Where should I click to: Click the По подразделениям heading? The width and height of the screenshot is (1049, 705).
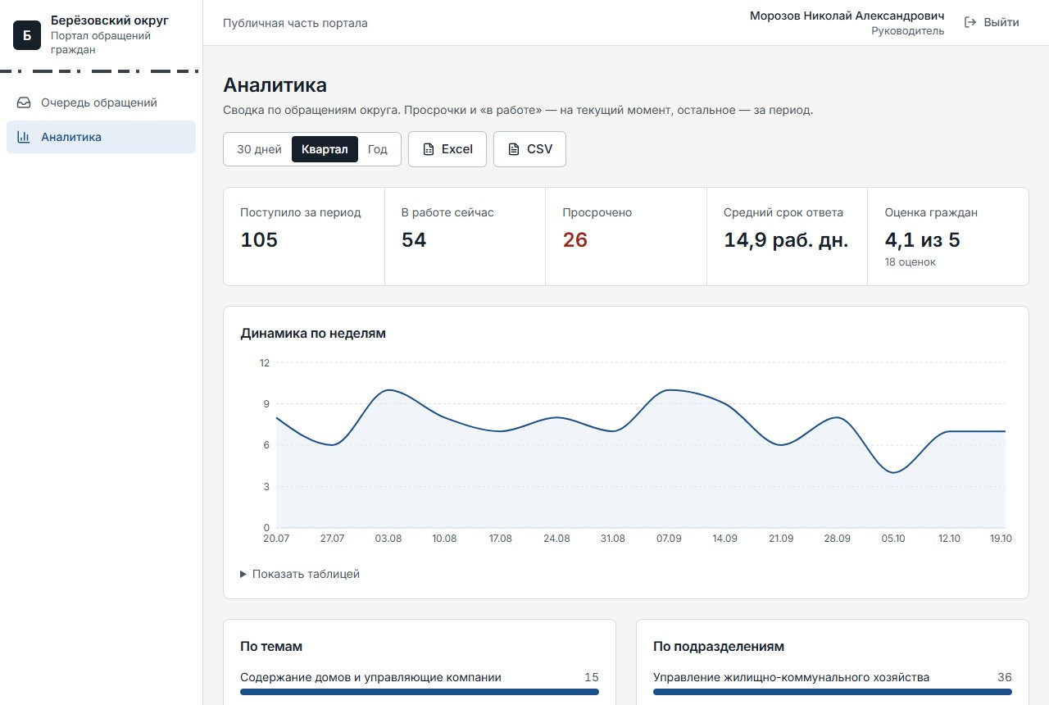[x=719, y=646]
